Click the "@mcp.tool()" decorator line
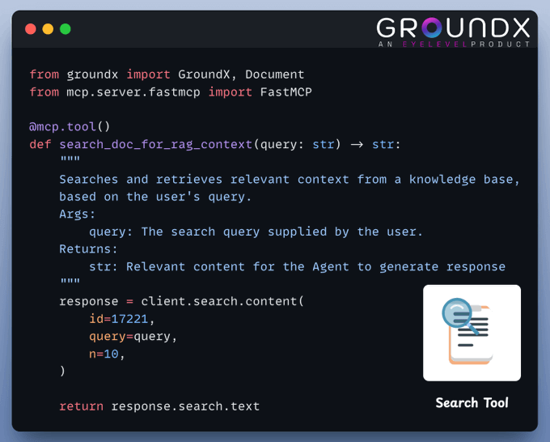Image resolution: width=550 pixels, height=442 pixels. point(70,126)
